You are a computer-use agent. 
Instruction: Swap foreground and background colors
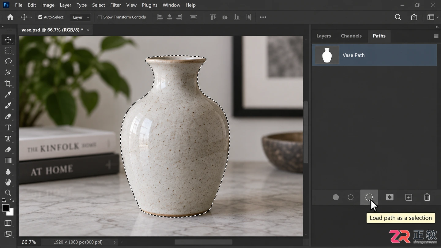[x=12, y=201]
